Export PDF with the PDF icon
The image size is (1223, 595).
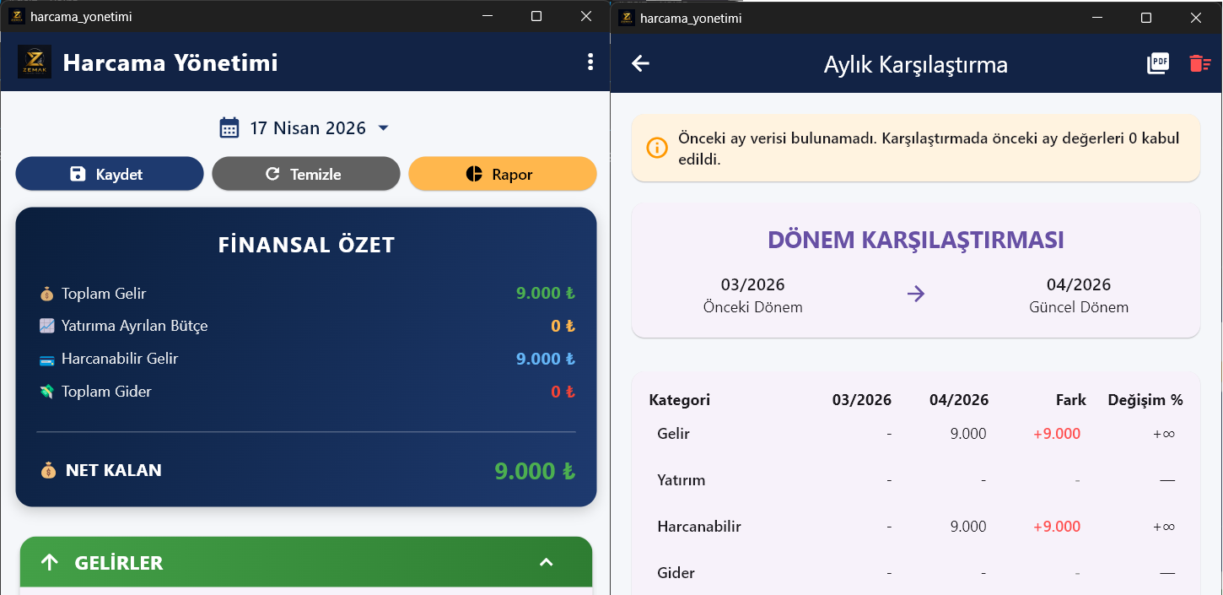click(x=1158, y=63)
